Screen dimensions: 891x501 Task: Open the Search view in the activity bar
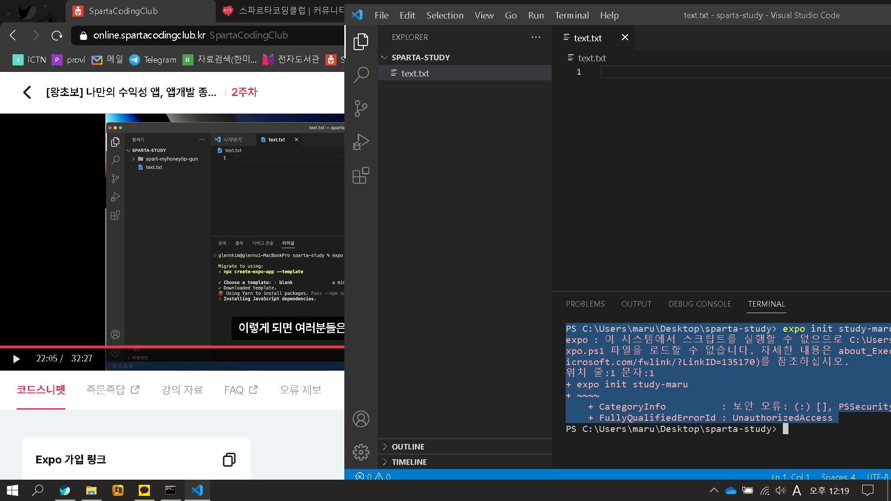pyautogui.click(x=361, y=75)
